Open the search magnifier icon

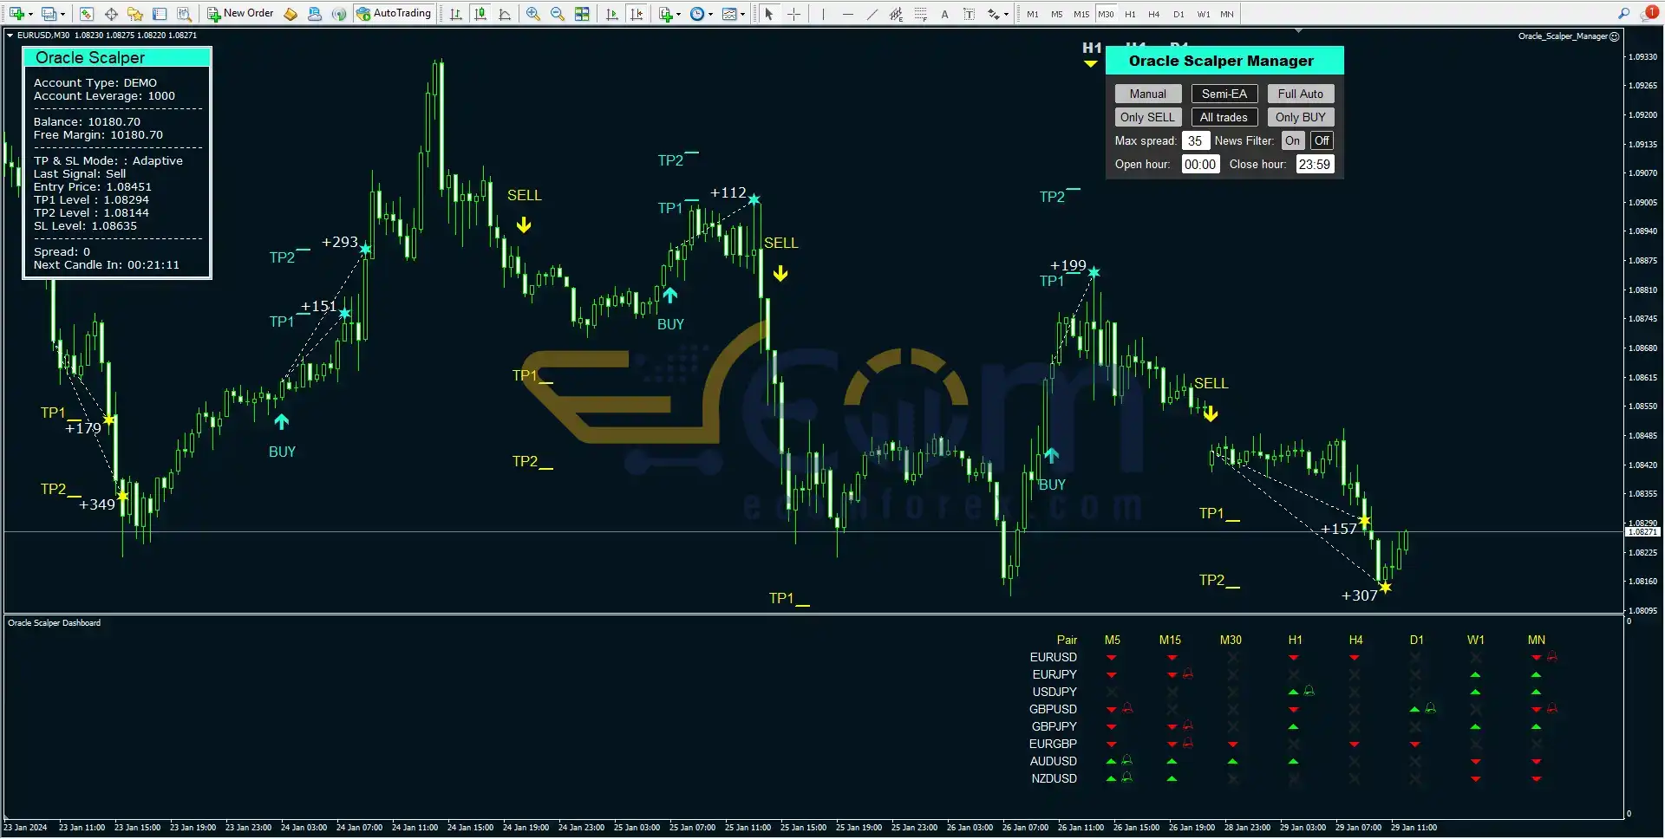[1623, 14]
